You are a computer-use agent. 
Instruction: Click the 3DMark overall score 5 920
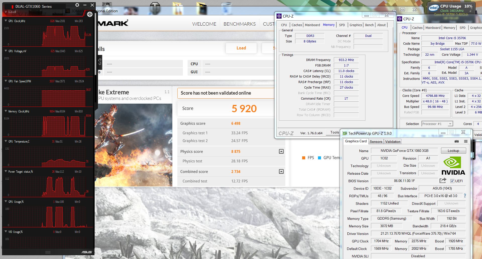pos(244,108)
